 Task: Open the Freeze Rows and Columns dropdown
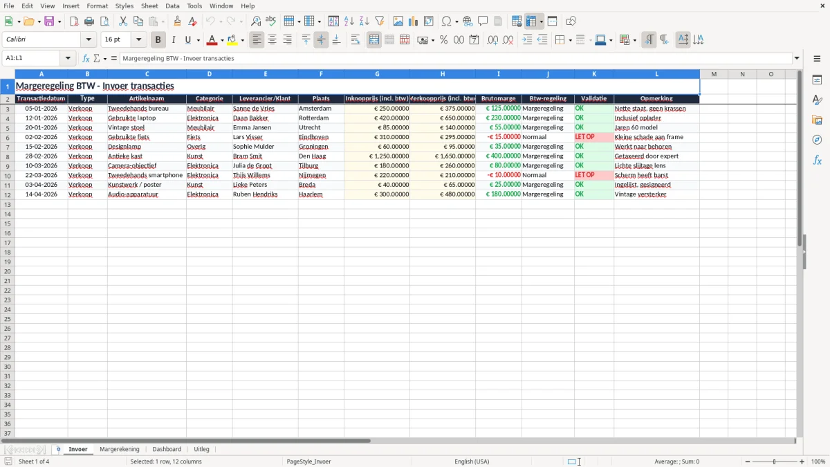[542, 21]
